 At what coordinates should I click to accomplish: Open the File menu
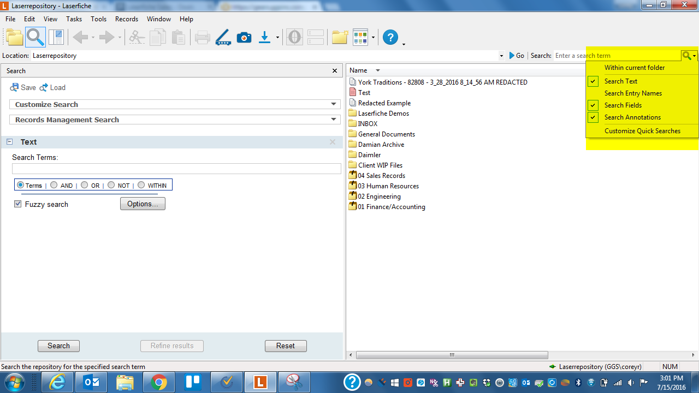(10, 19)
